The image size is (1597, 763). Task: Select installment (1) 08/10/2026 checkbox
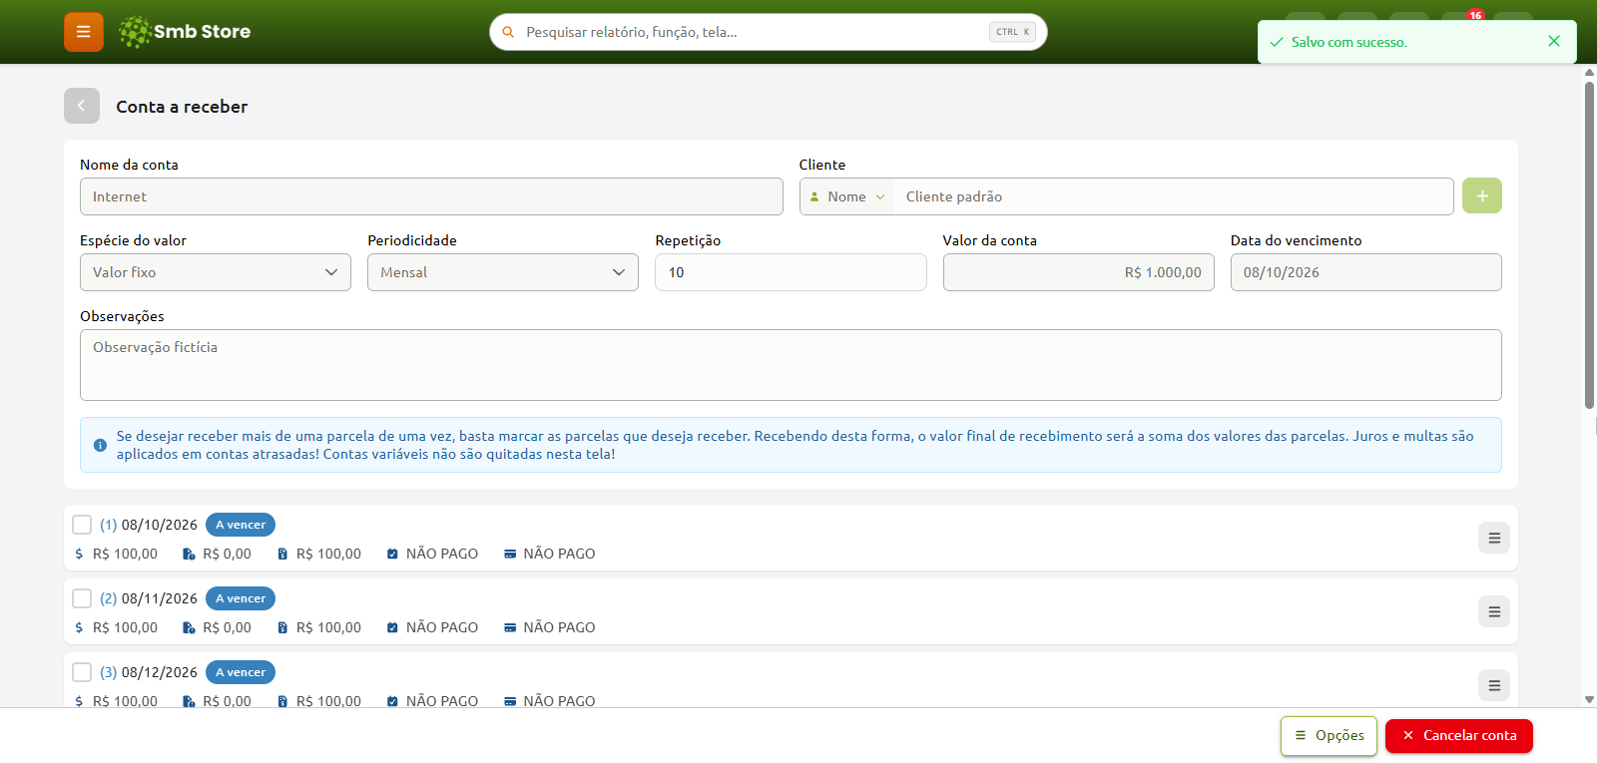(82, 525)
